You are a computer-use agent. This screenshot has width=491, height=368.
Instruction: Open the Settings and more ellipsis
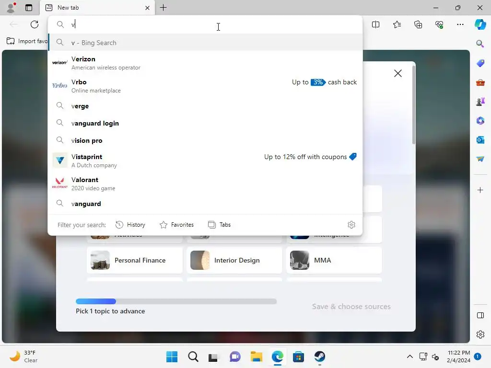[460, 24]
